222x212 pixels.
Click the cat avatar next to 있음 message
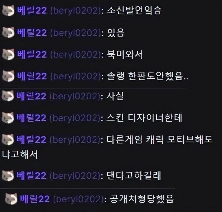8,32
